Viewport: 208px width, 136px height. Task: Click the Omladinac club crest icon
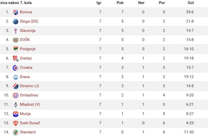tap(15, 95)
